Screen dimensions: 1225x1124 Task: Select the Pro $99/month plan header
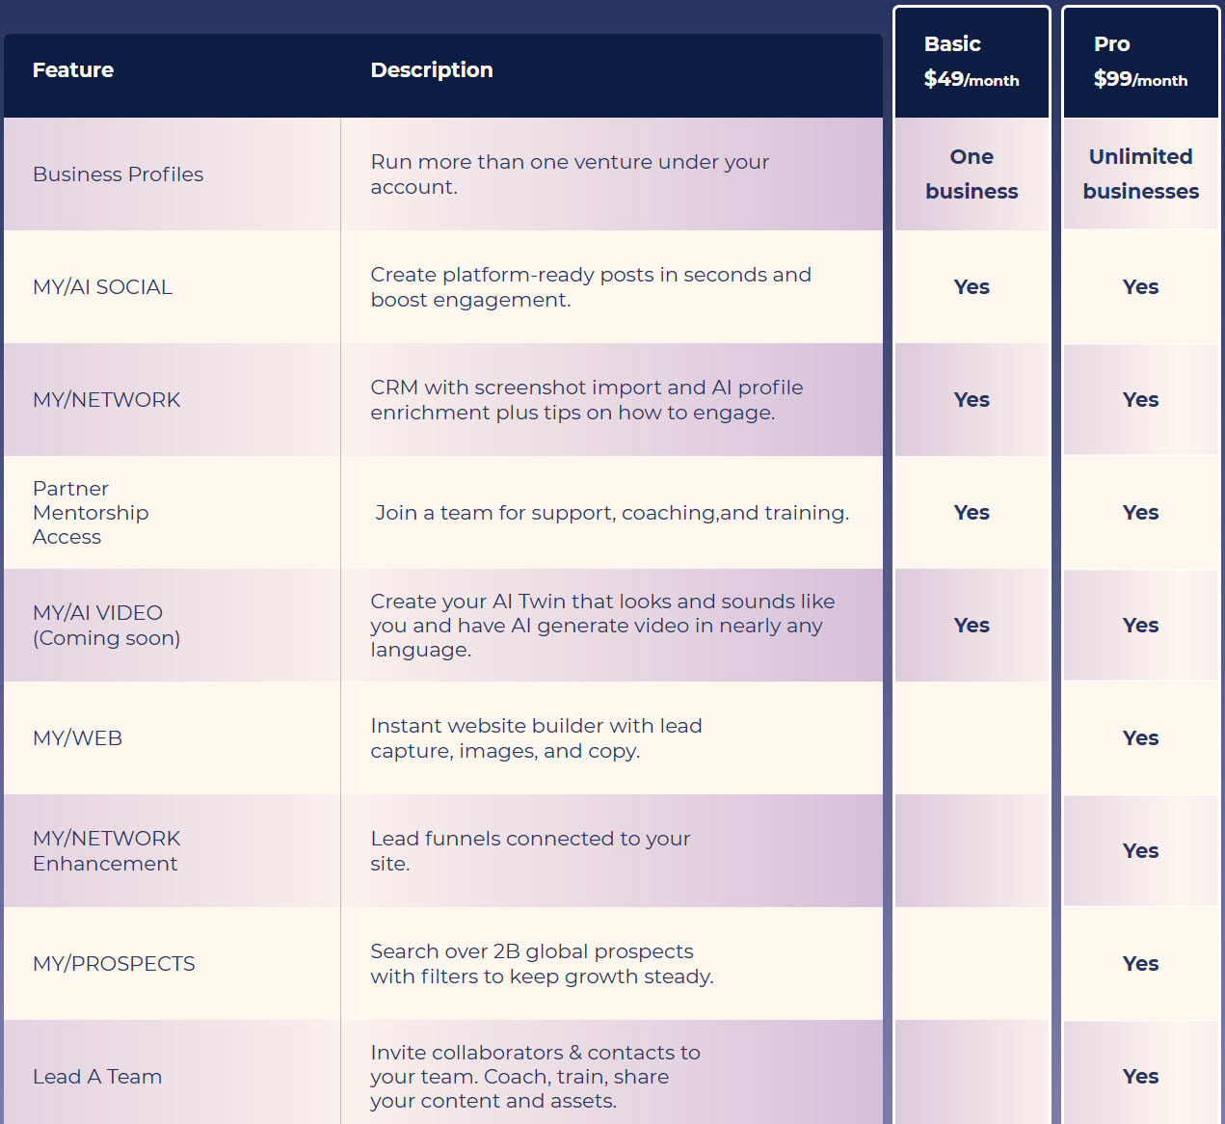(1139, 62)
